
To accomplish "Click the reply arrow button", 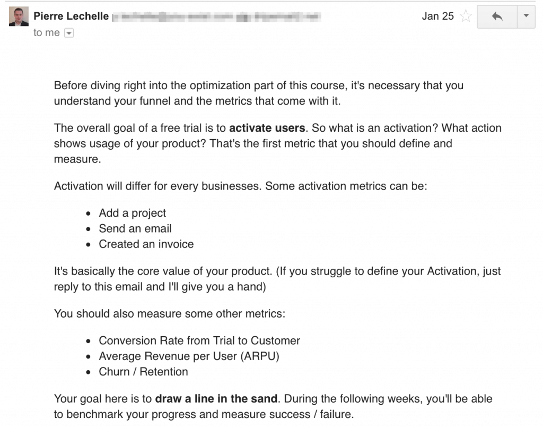I will [497, 16].
